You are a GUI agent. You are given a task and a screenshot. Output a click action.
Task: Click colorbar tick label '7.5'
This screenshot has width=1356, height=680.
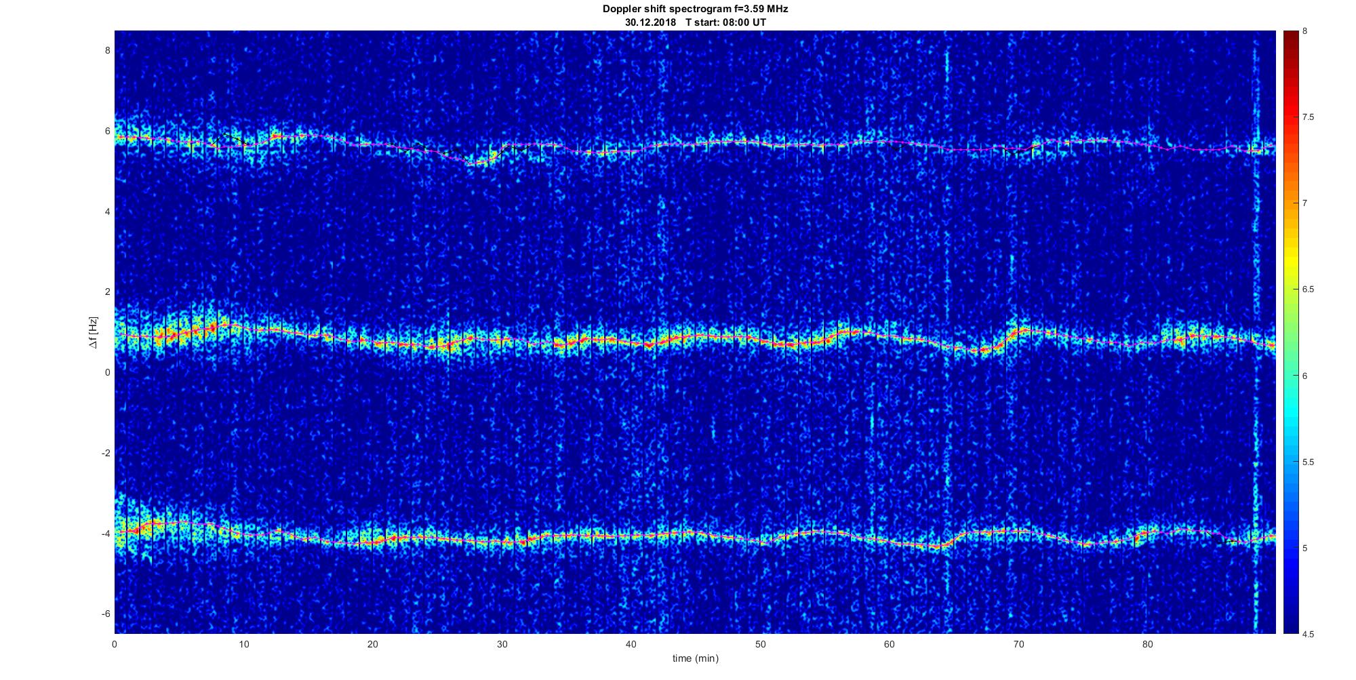click(x=1309, y=117)
